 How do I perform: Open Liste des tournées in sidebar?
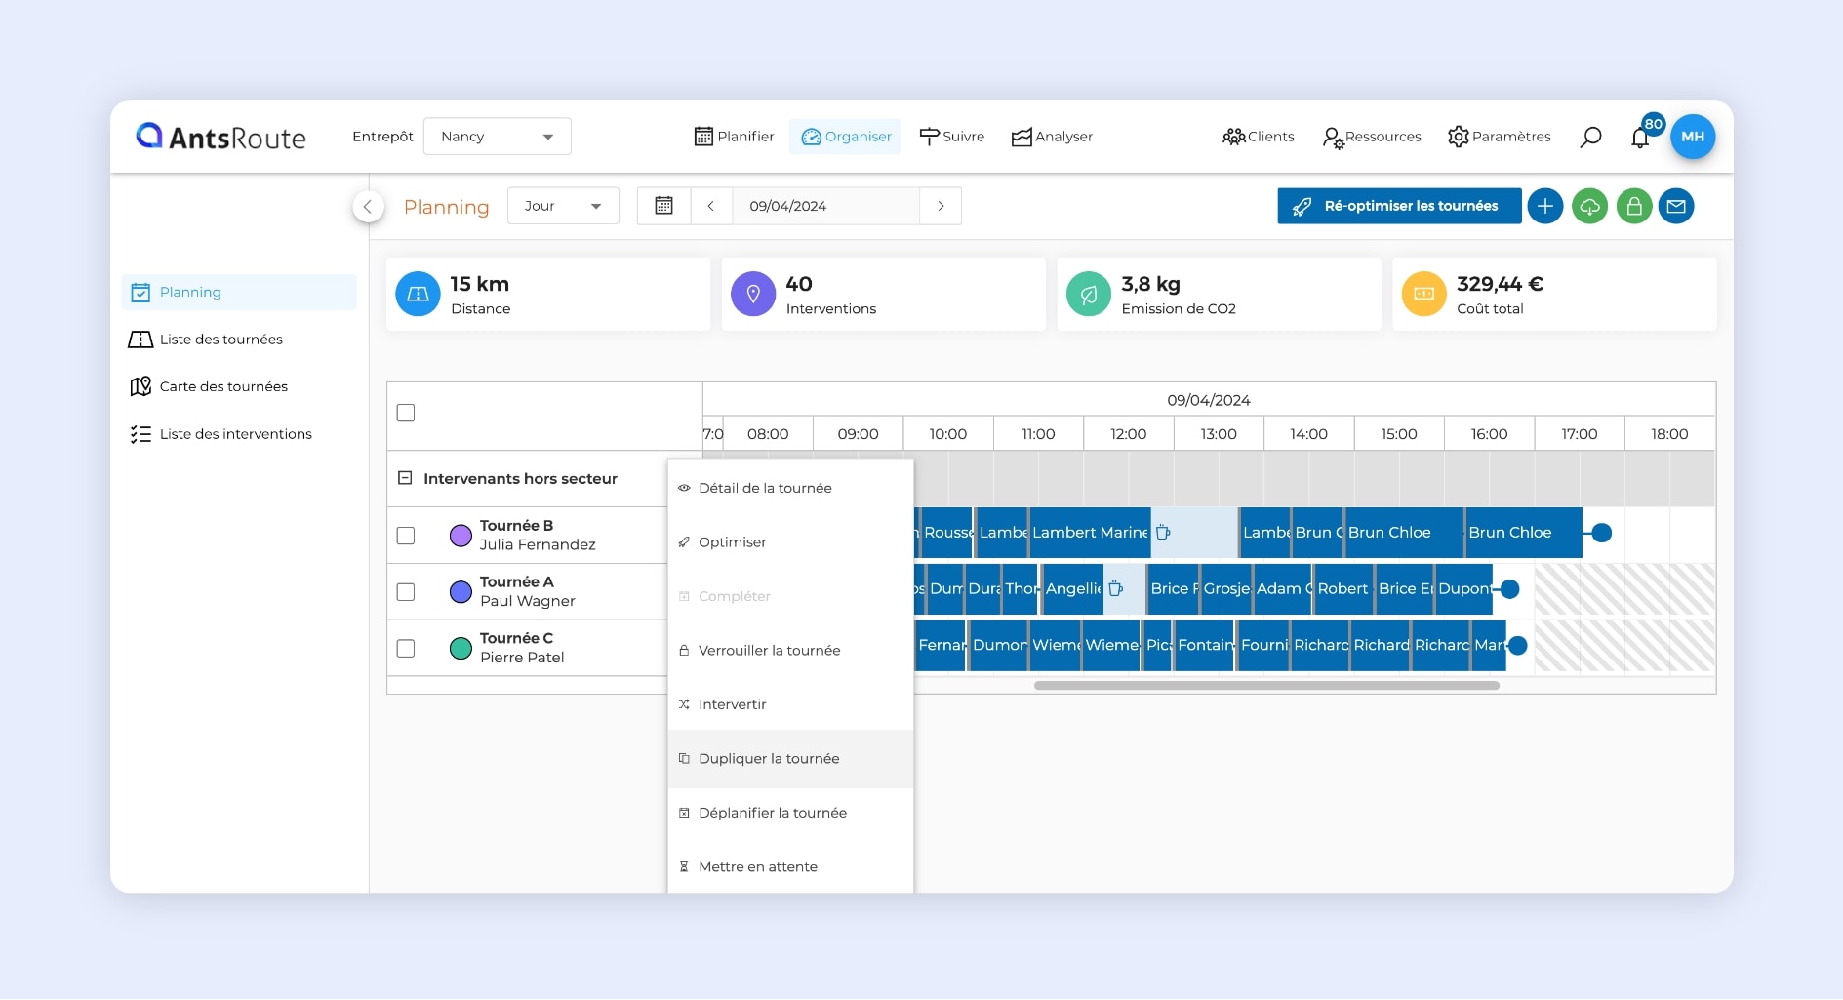coord(220,340)
